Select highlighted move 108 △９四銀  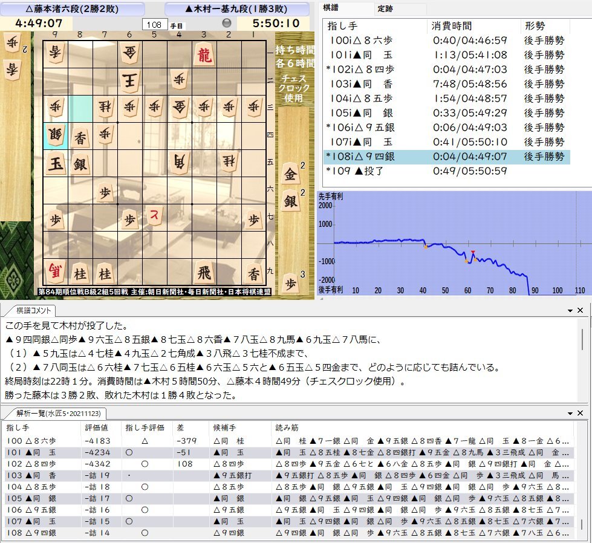coord(447,157)
